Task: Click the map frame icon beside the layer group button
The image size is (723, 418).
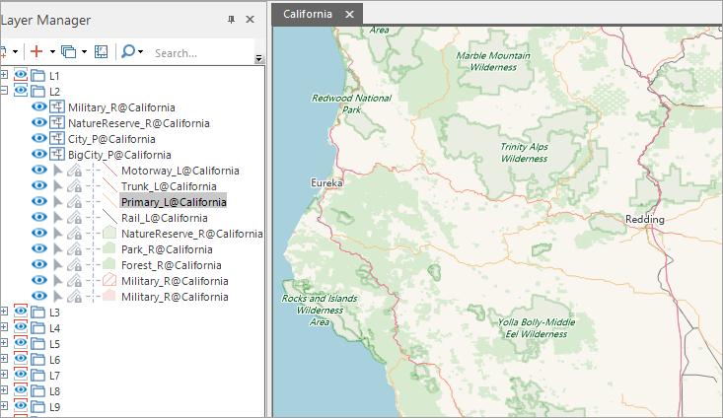Action: [x=101, y=51]
